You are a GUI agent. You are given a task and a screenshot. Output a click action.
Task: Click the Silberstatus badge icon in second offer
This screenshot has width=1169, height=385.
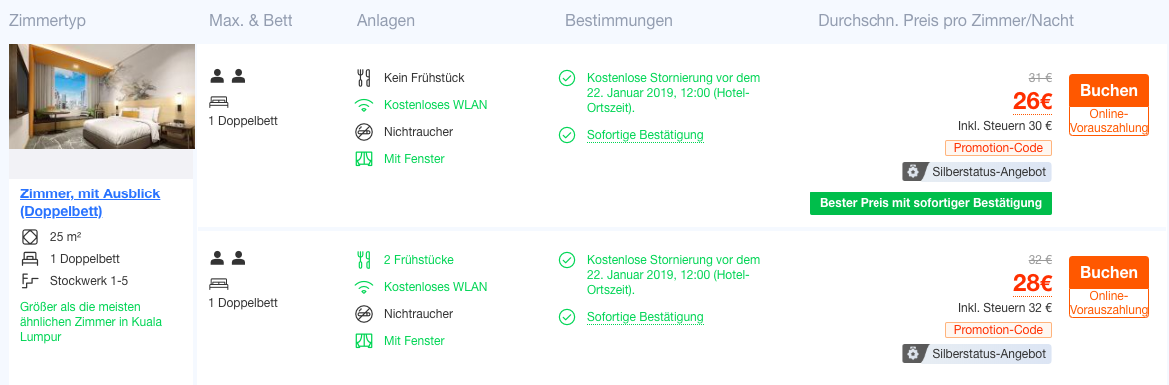pyautogui.click(x=913, y=354)
